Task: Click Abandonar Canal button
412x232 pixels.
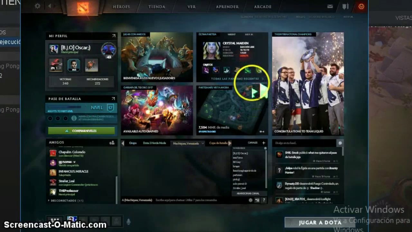Action: click(x=248, y=193)
